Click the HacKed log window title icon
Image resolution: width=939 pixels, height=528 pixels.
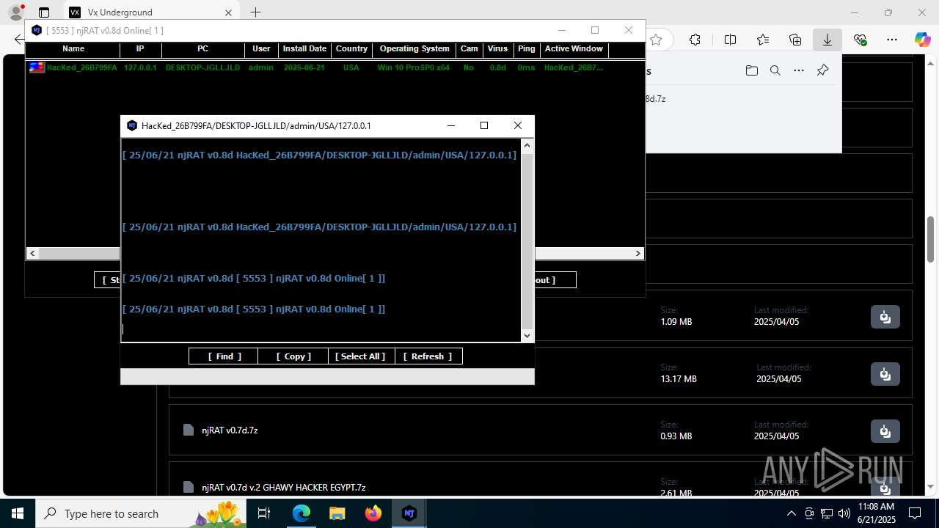tap(132, 125)
